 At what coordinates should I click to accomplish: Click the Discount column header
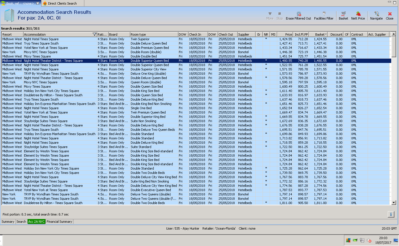[336, 34]
